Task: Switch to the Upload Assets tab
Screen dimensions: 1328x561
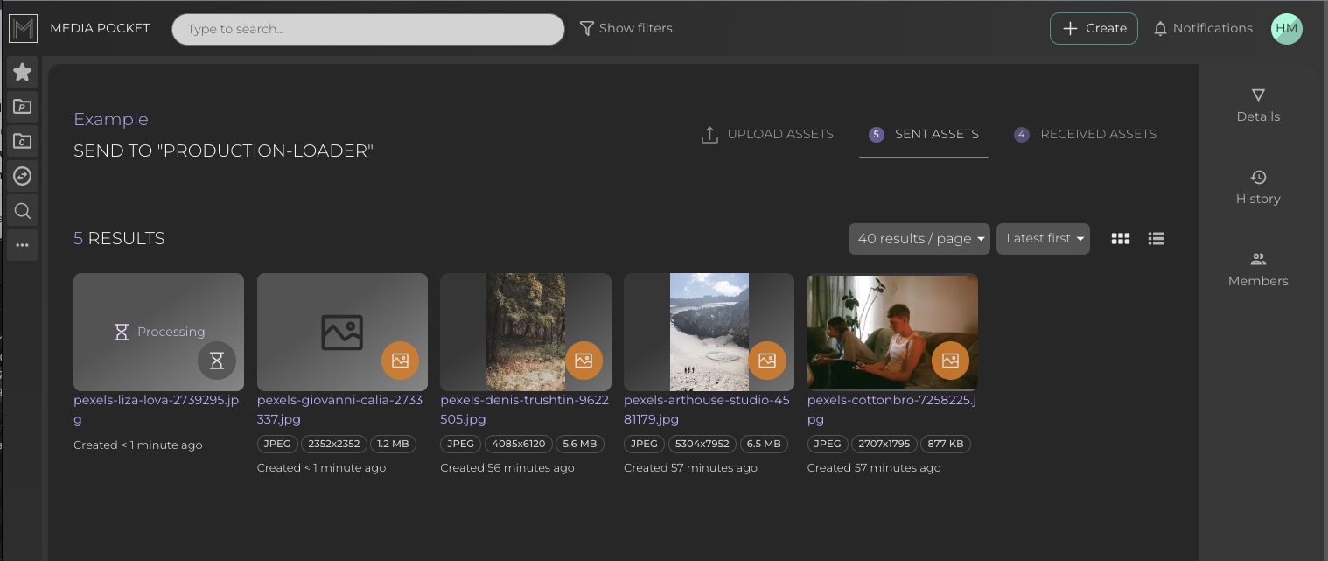Action: pyautogui.click(x=767, y=135)
